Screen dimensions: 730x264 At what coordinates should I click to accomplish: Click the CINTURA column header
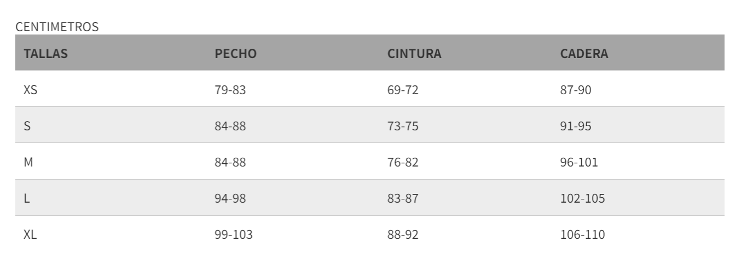[414, 54]
